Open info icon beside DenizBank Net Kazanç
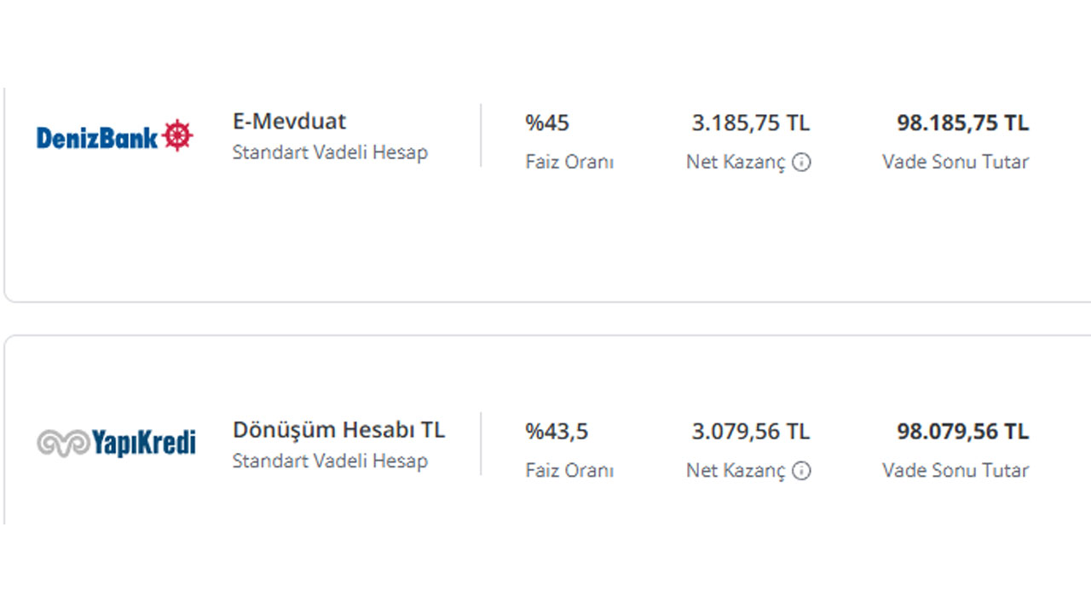The height and width of the screenshot is (613, 1091). point(801,162)
